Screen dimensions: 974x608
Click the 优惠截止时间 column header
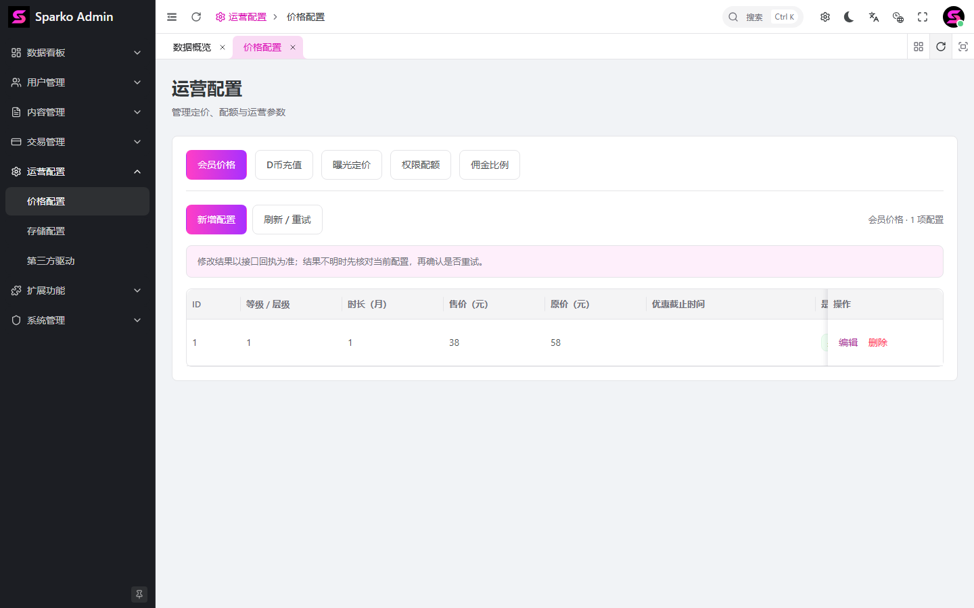click(x=731, y=304)
